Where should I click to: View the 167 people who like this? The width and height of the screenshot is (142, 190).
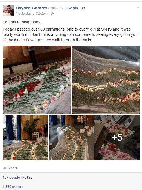pyautogui.click(x=18, y=178)
